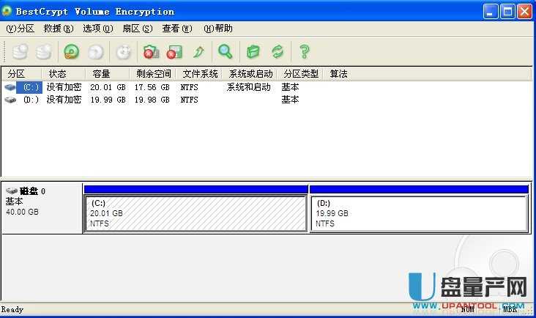This screenshot has height=318, width=536.
Task: Sort by the 文件系统 column header
Action: [199, 74]
